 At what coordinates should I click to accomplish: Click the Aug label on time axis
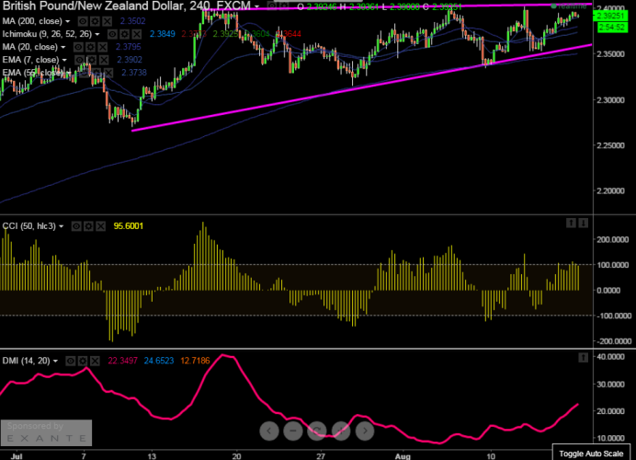[x=403, y=456]
